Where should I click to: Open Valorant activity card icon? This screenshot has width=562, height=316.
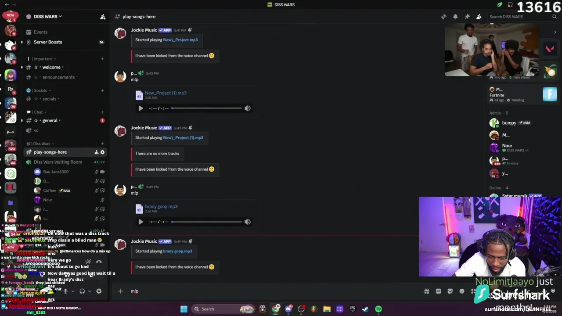tap(550, 49)
